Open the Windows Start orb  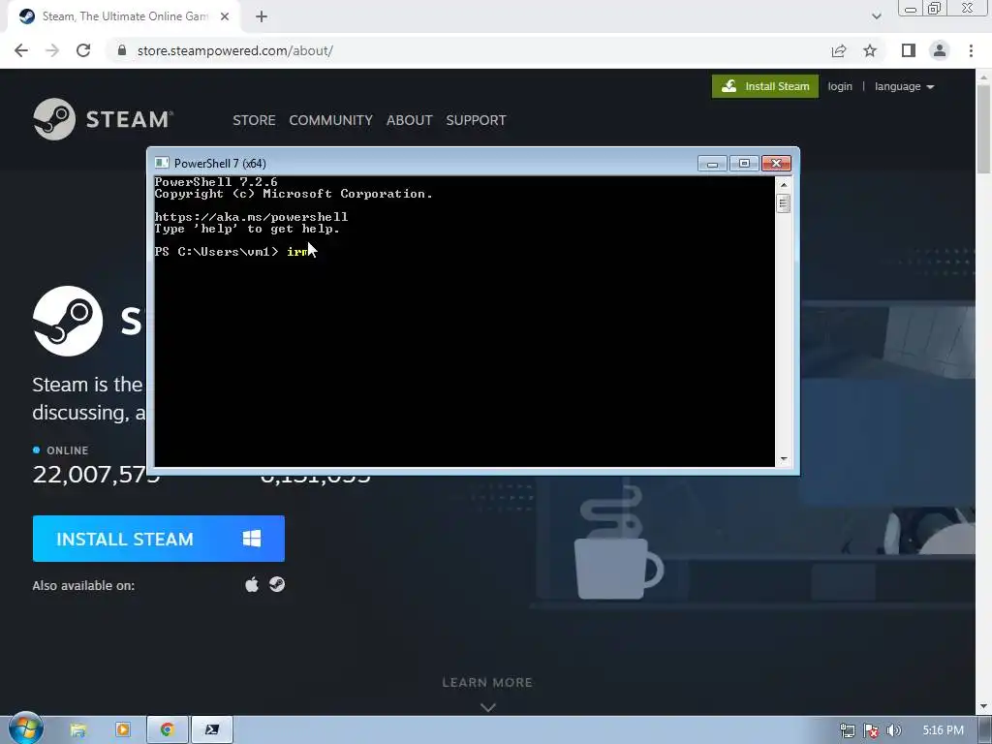pos(25,729)
